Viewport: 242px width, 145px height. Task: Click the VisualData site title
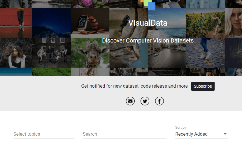coord(148,23)
